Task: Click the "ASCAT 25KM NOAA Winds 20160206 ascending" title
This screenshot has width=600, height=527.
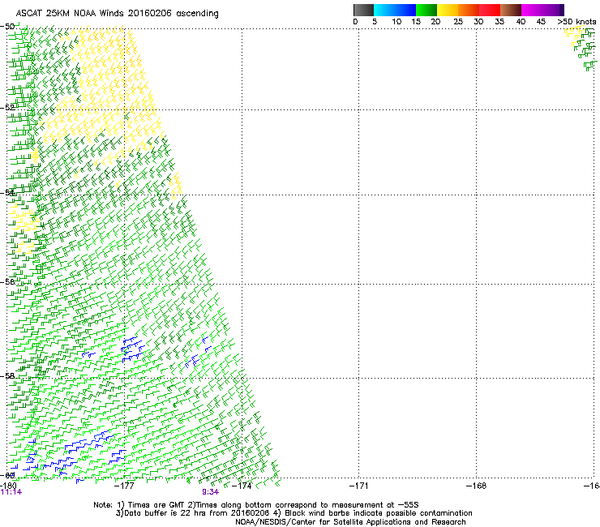Action: (117, 14)
